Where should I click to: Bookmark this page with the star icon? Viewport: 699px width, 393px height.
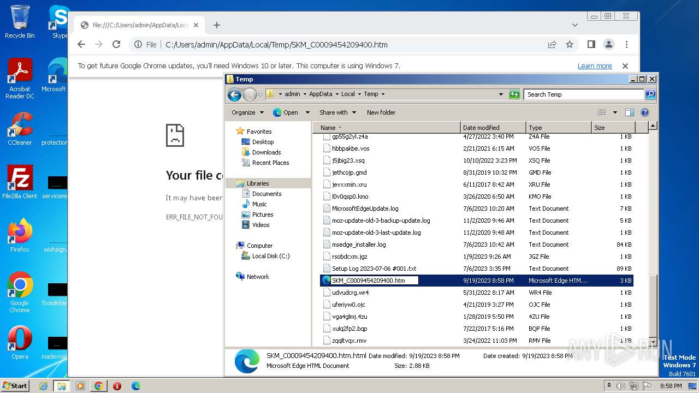click(x=570, y=44)
